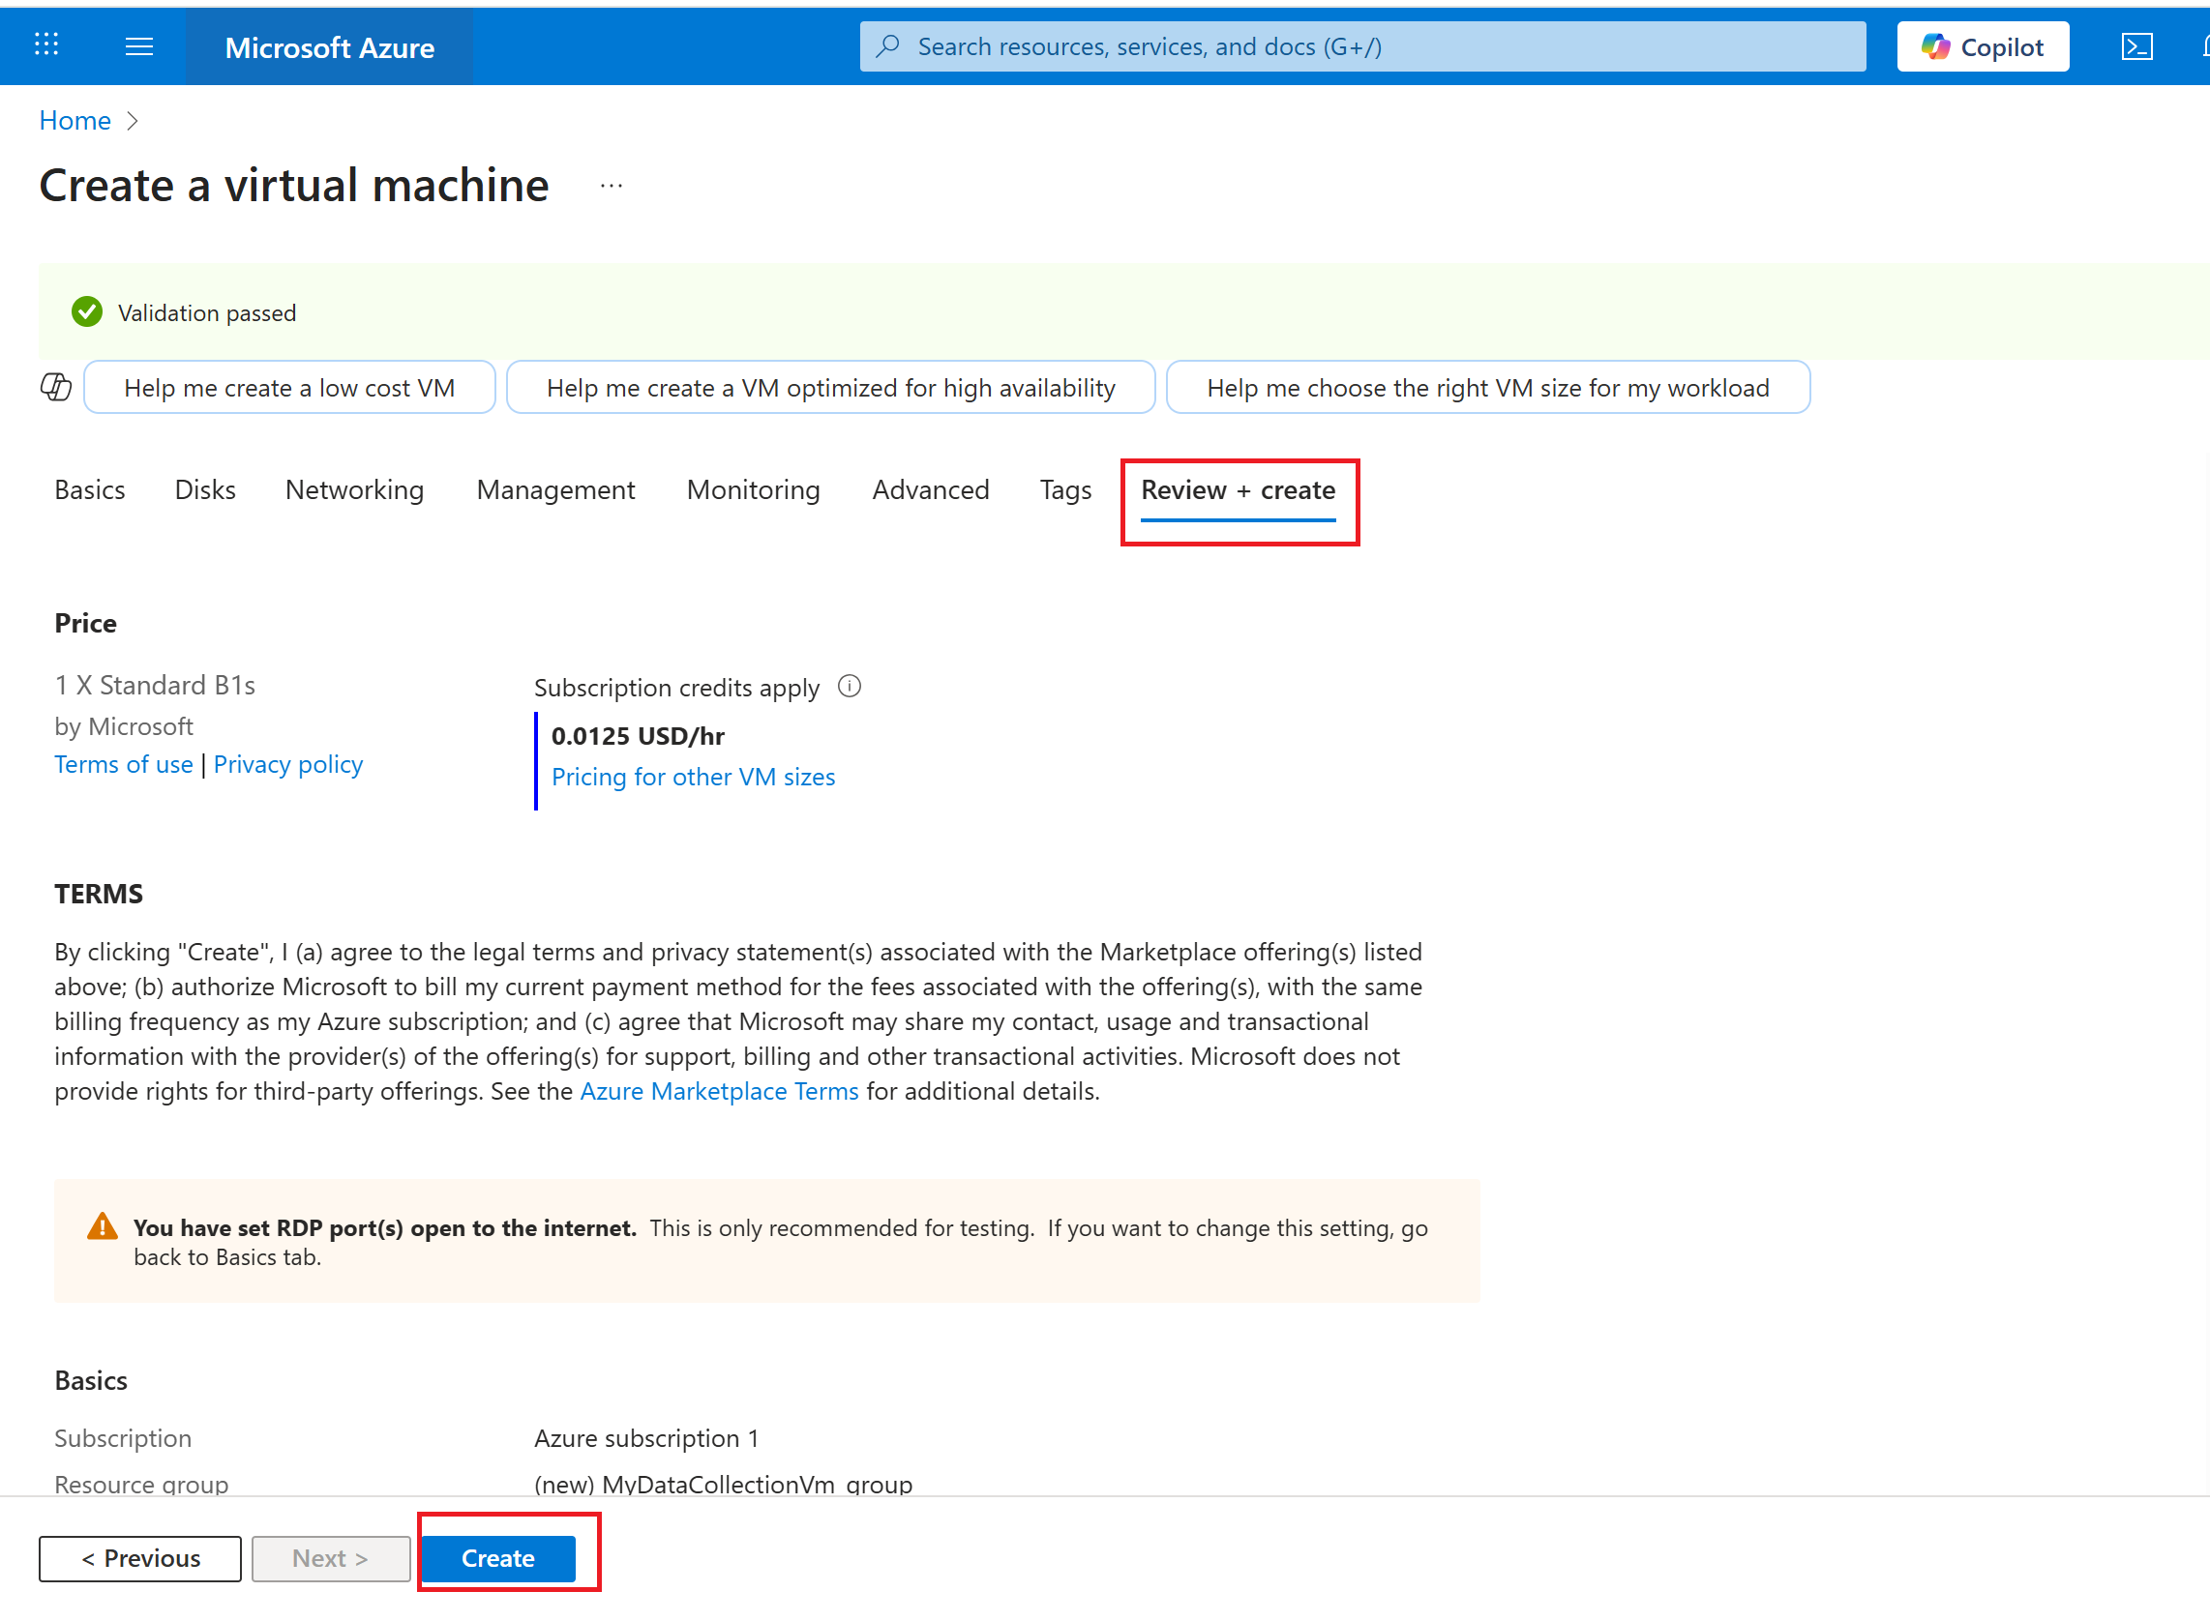The image size is (2210, 1621).
Task: Open the Azure app launcher grid icon
Action: point(46,45)
